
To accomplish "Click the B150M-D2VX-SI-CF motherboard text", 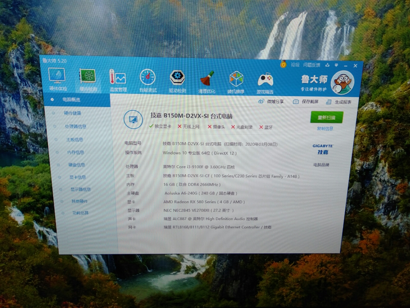I will pyautogui.click(x=231, y=176).
